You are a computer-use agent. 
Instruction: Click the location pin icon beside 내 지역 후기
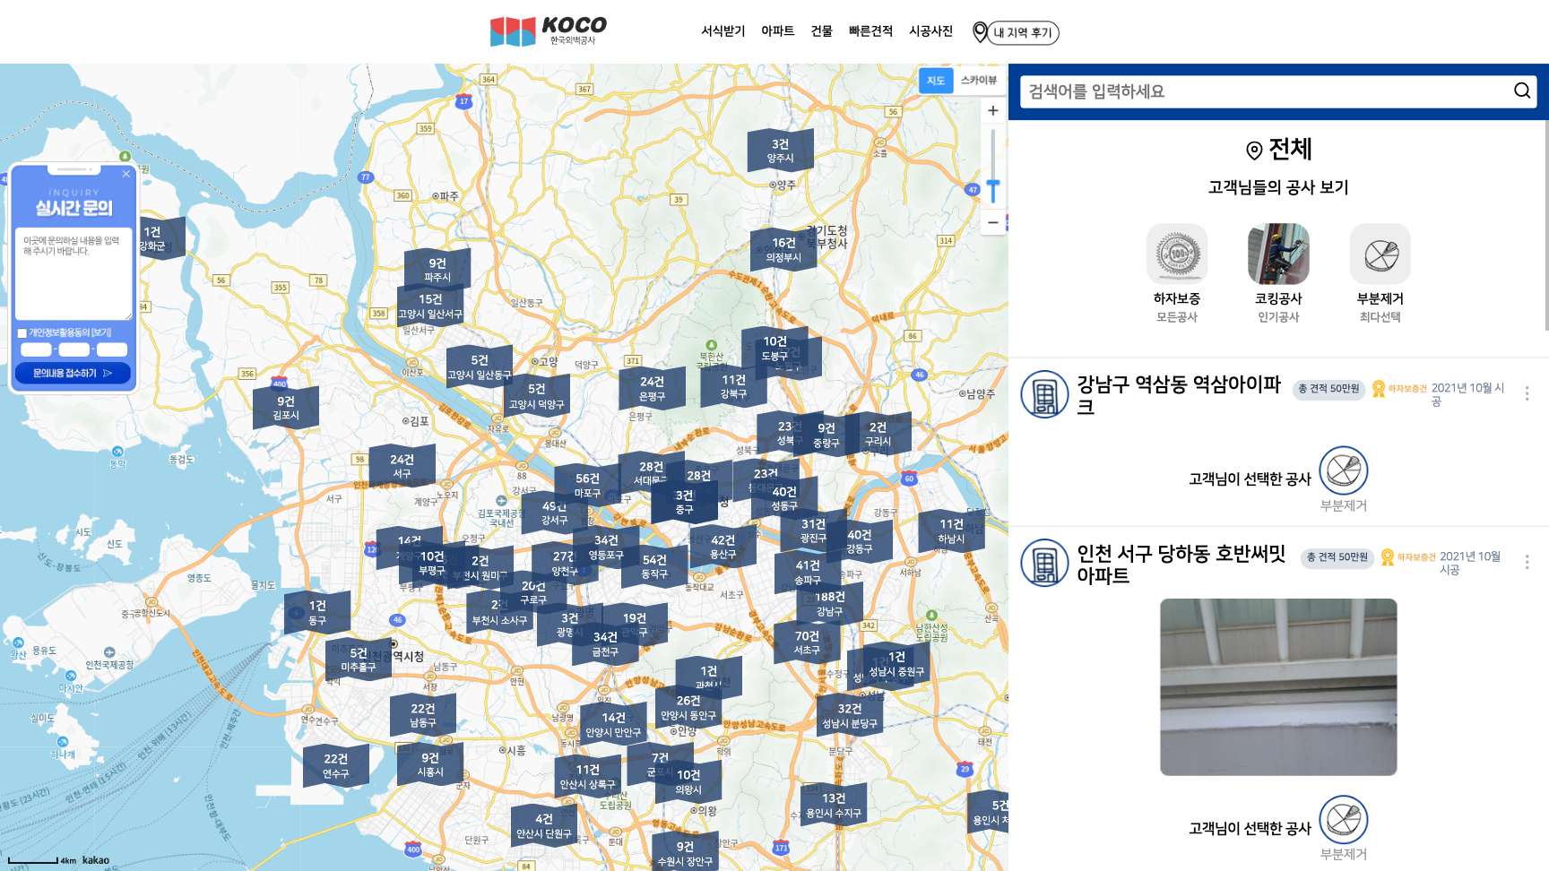point(979,31)
